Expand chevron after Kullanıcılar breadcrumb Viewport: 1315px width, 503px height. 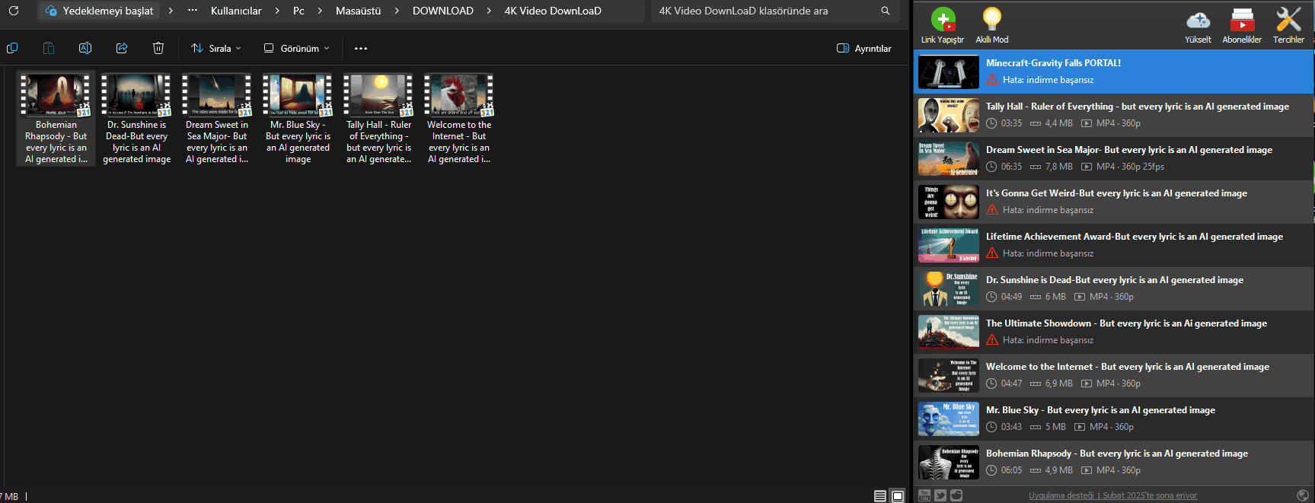277,11
